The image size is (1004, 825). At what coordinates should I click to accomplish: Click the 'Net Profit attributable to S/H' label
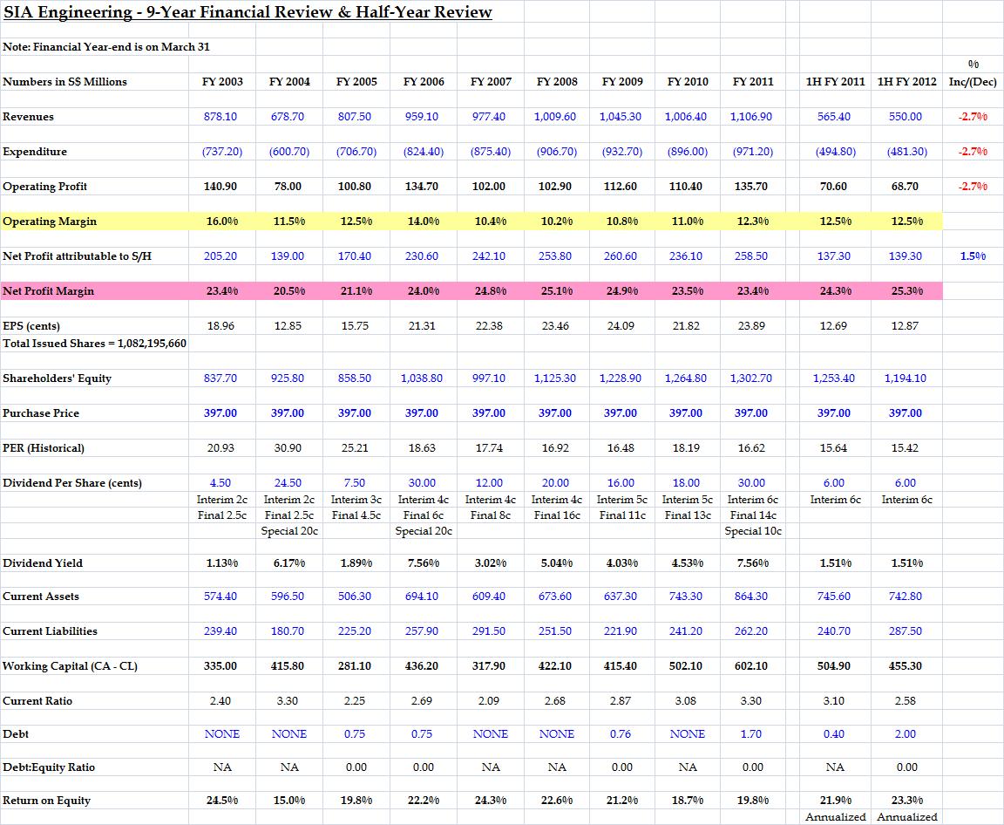[x=77, y=256]
